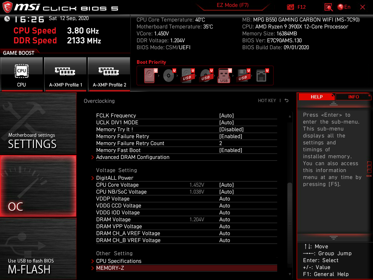Close the BIOS with the X icon
Image resolution: width=373 pixels, height=280 pixels.
click(x=362, y=7)
